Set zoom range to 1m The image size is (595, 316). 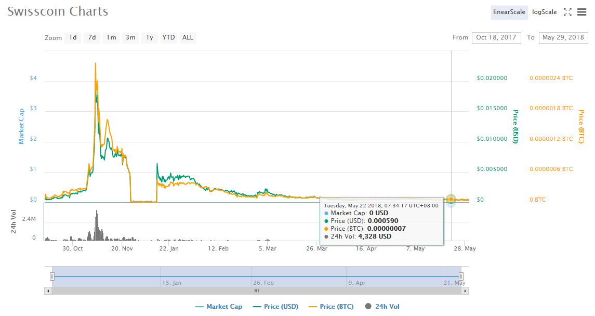point(111,37)
